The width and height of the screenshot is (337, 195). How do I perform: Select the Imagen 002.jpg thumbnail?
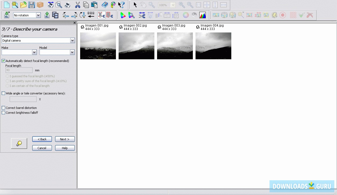tap(136, 46)
